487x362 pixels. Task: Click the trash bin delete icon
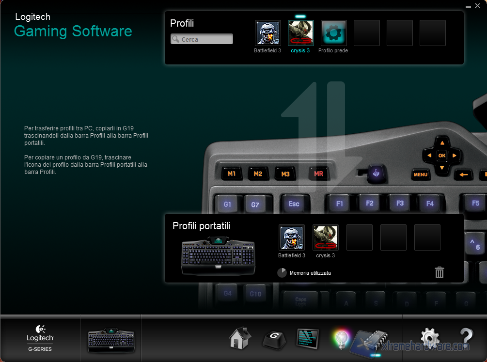point(440,272)
